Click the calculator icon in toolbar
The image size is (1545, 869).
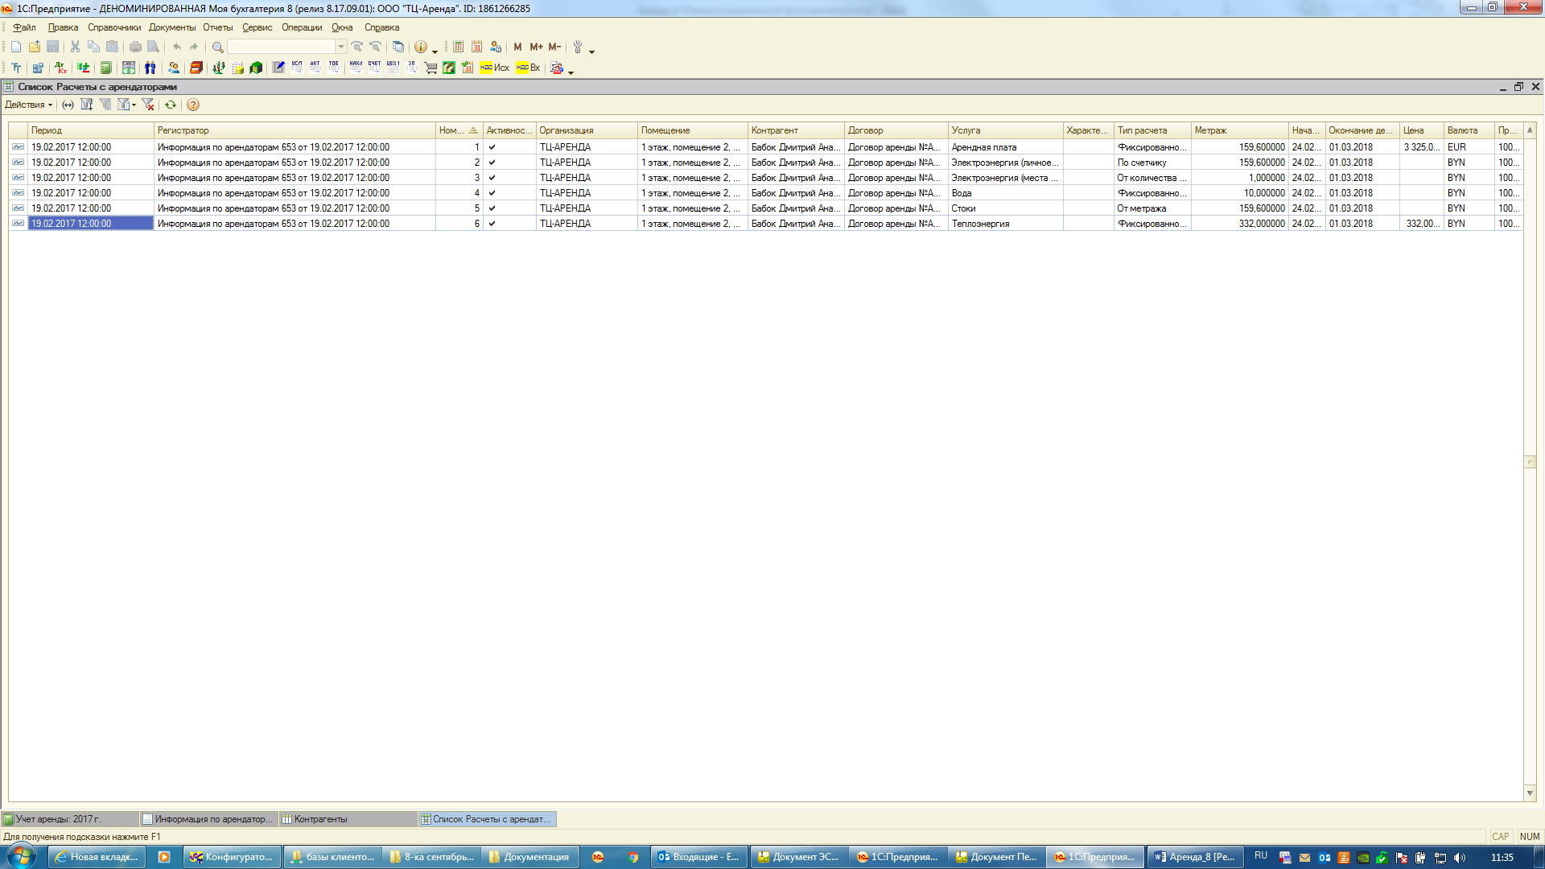(x=458, y=47)
